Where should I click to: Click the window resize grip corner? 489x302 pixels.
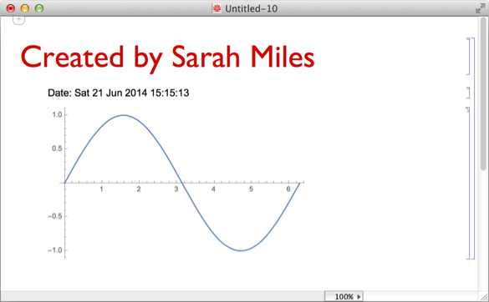click(484, 297)
